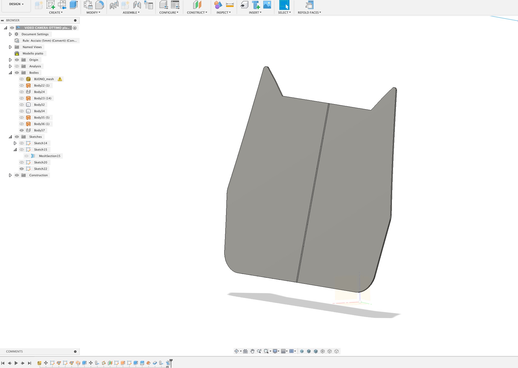Collapse the Bodies folder
The width and height of the screenshot is (518, 368).
tap(10, 73)
